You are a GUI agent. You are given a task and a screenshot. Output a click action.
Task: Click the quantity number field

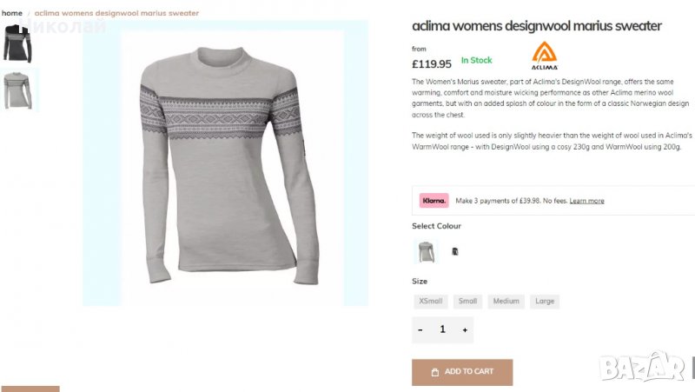(442, 330)
